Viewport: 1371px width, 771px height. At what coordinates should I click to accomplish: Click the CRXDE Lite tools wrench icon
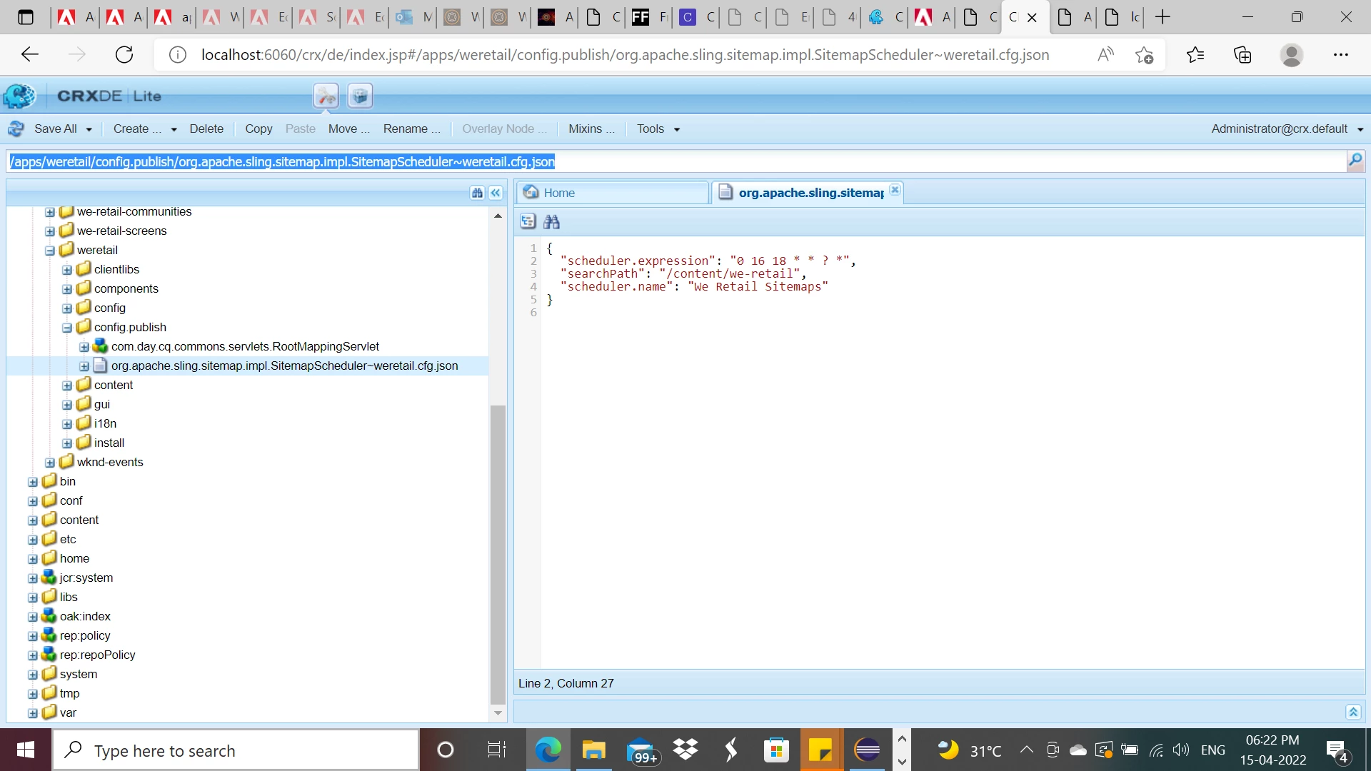click(x=326, y=96)
